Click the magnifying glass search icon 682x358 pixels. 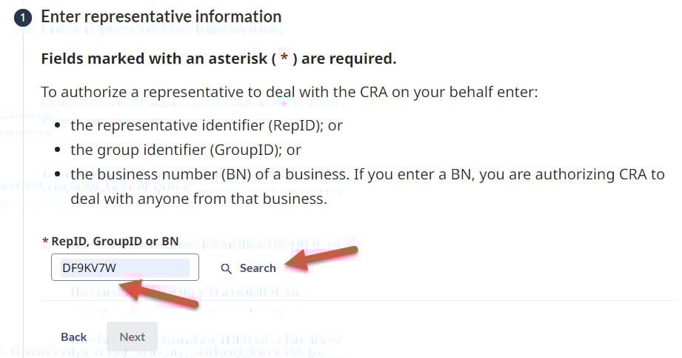[x=227, y=268]
